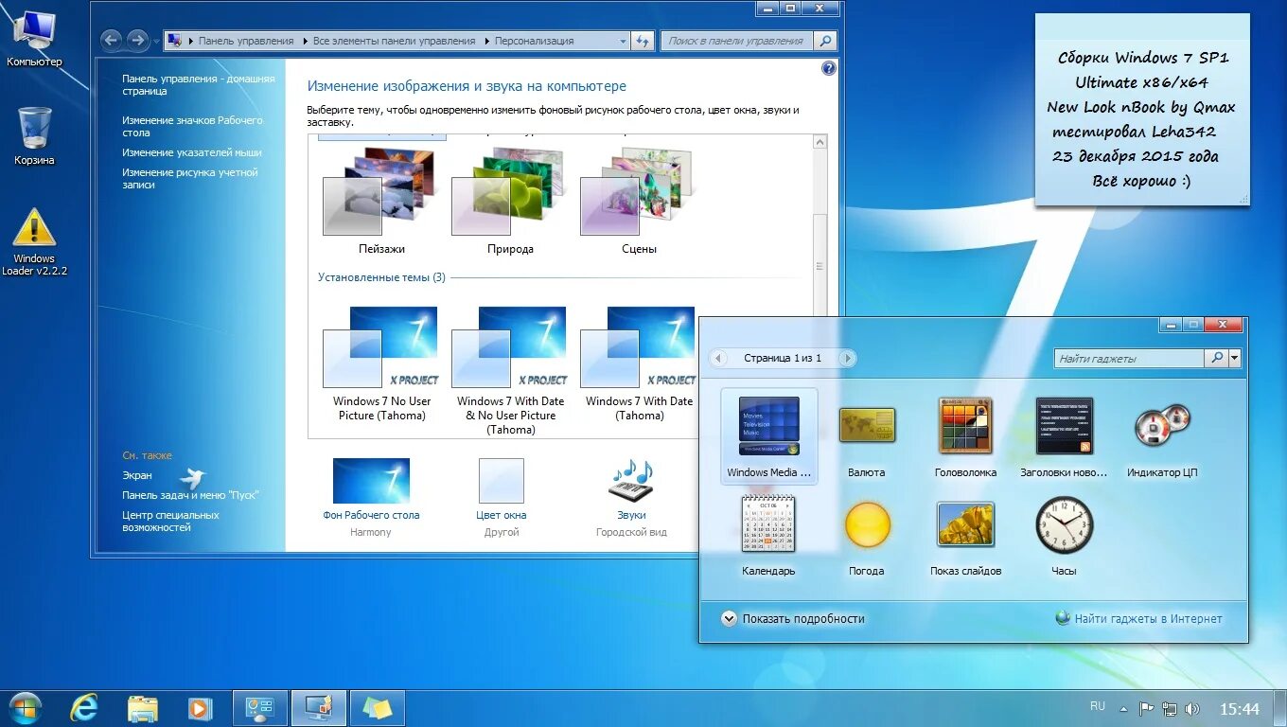This screenshot has height=727, width=1287.
Task: Open the Start menu orb
Action: click(26, 707)
